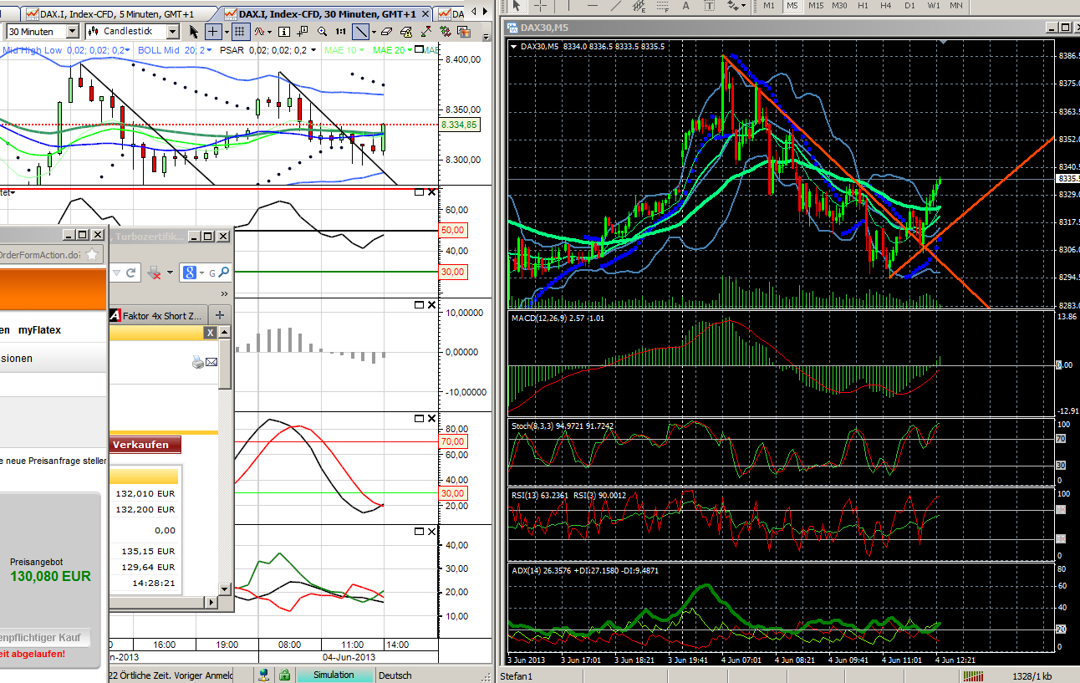This screenshot has width=1080, height=683.
Task: Draw vertical line tool in MetaTrader
Action: coord(568,5)
